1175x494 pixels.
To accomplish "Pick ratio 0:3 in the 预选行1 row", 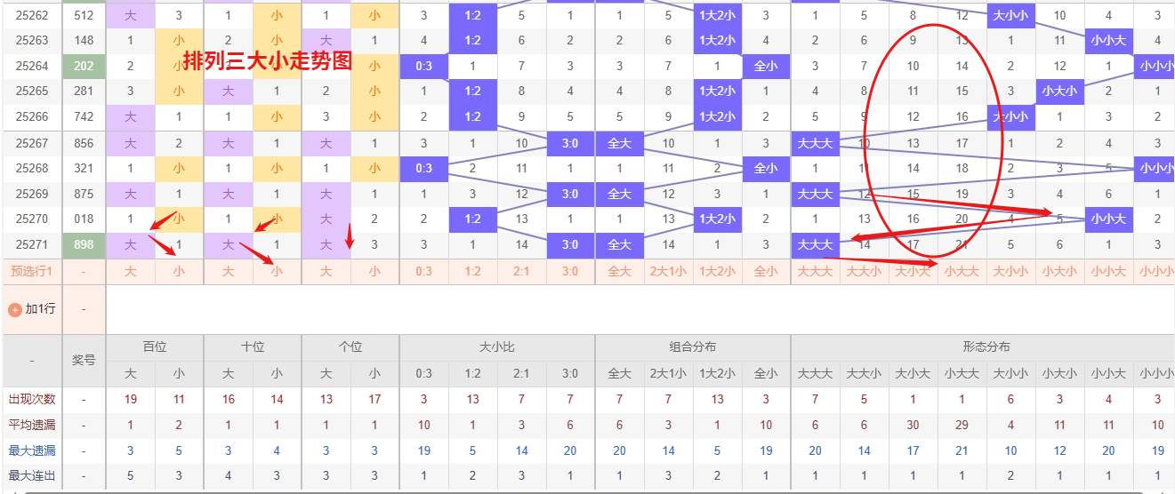I will point(424,272).
